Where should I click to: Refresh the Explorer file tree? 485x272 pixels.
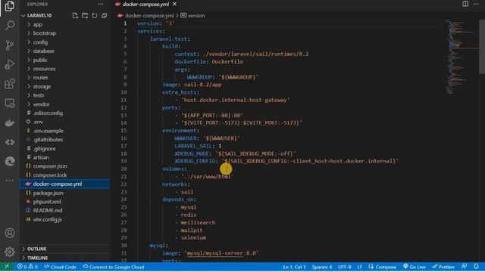point(94,15)
